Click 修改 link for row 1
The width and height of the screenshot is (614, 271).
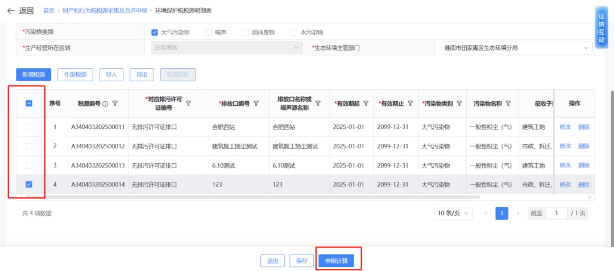[x=565, y=127]
